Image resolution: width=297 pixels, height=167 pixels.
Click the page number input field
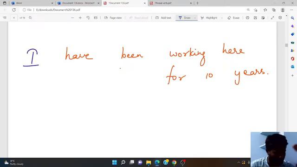click(x=14, y=18)
